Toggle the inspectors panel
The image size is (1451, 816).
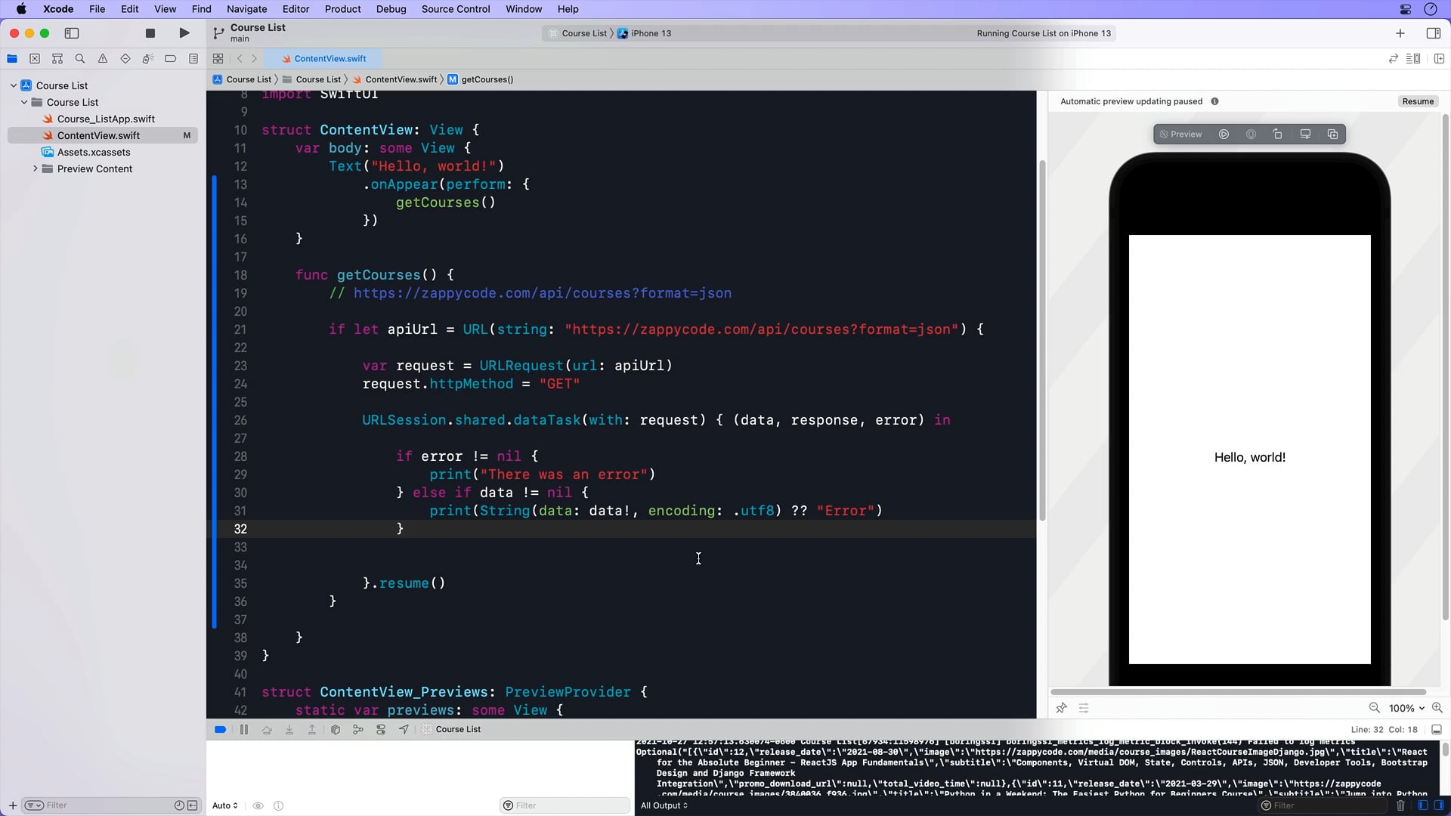click(1433, 33)
